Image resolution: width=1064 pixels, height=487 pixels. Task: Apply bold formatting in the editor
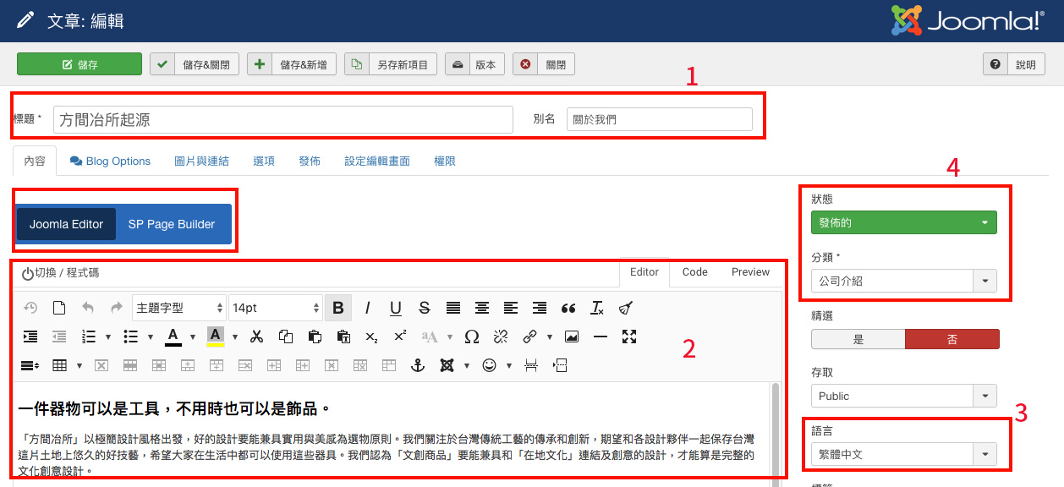coord(337,308)
